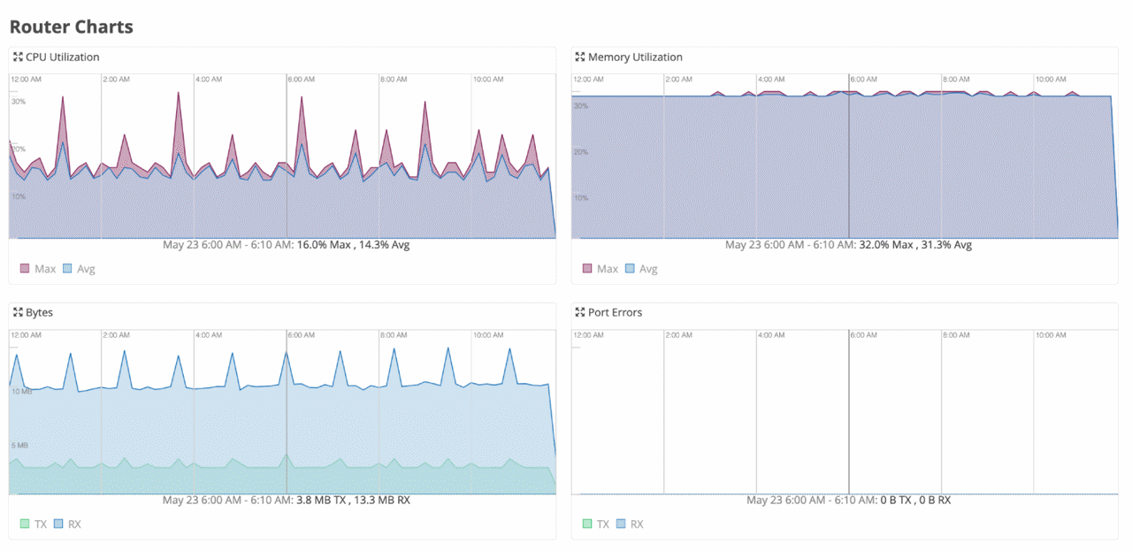The width and height of the screenshot is (1132, 551).
Task: Expand the CPU Utilization chart to fullscreen
Action: (x=17, y=57)
